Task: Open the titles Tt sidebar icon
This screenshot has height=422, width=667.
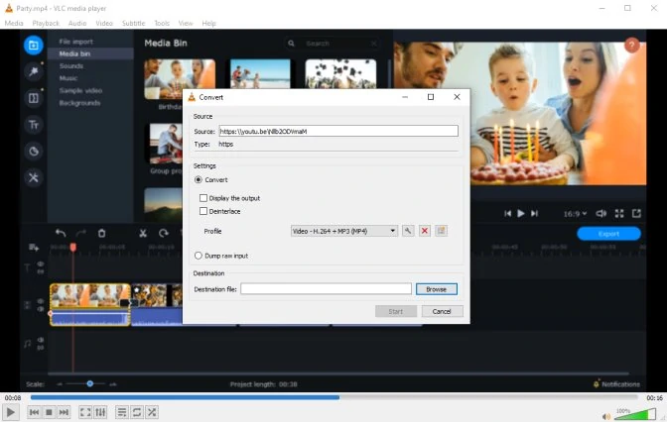Action: [x=34, y=125]
